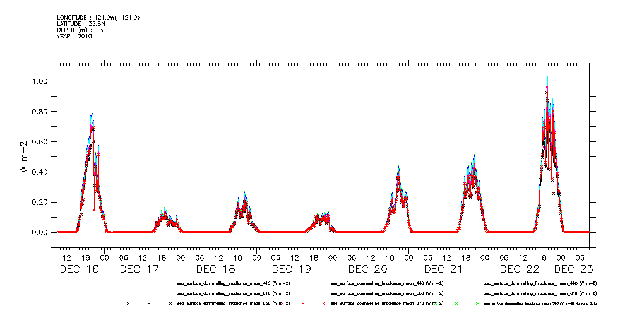Click the tallest irradiance peak on December 22
The height and width of the screenshot is (318, 637).
click(x=547, y=73)
